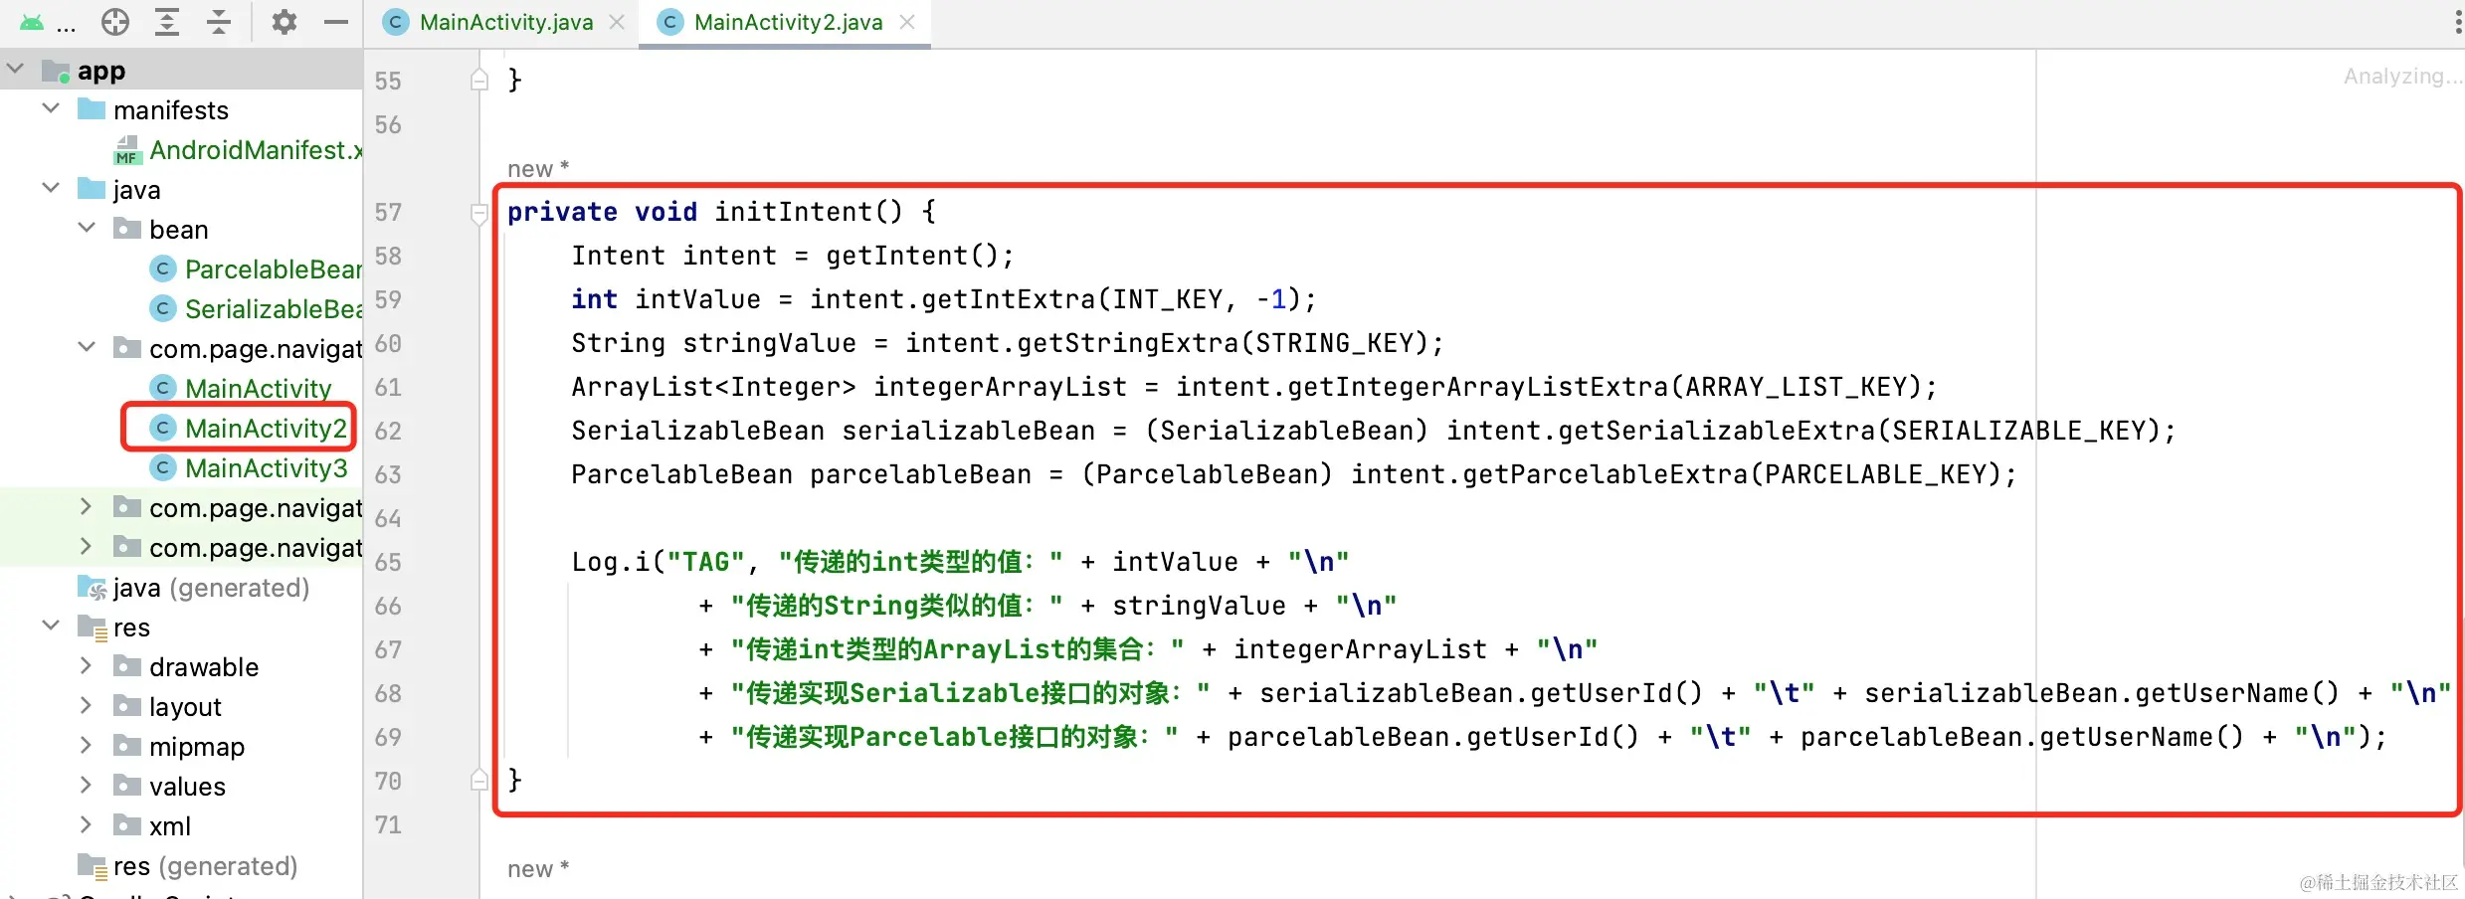Click Analyzing status indicator in editor corner
2465x899 pixels.
pyautogui.click(x=2402, y=77)
